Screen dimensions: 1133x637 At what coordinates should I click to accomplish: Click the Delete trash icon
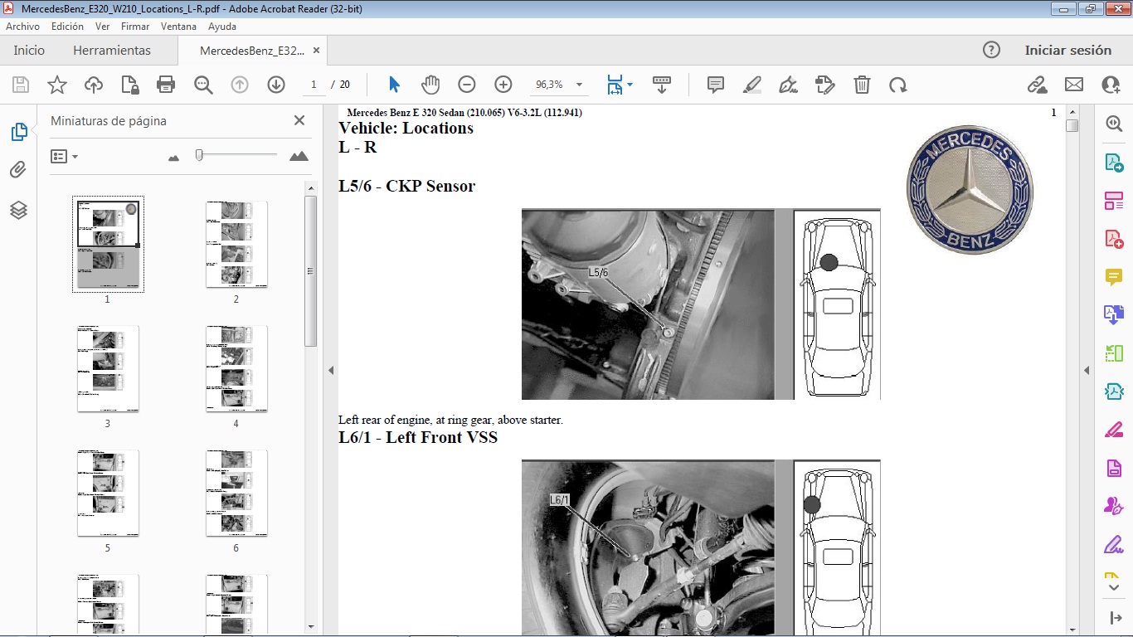tap(862, 85)
